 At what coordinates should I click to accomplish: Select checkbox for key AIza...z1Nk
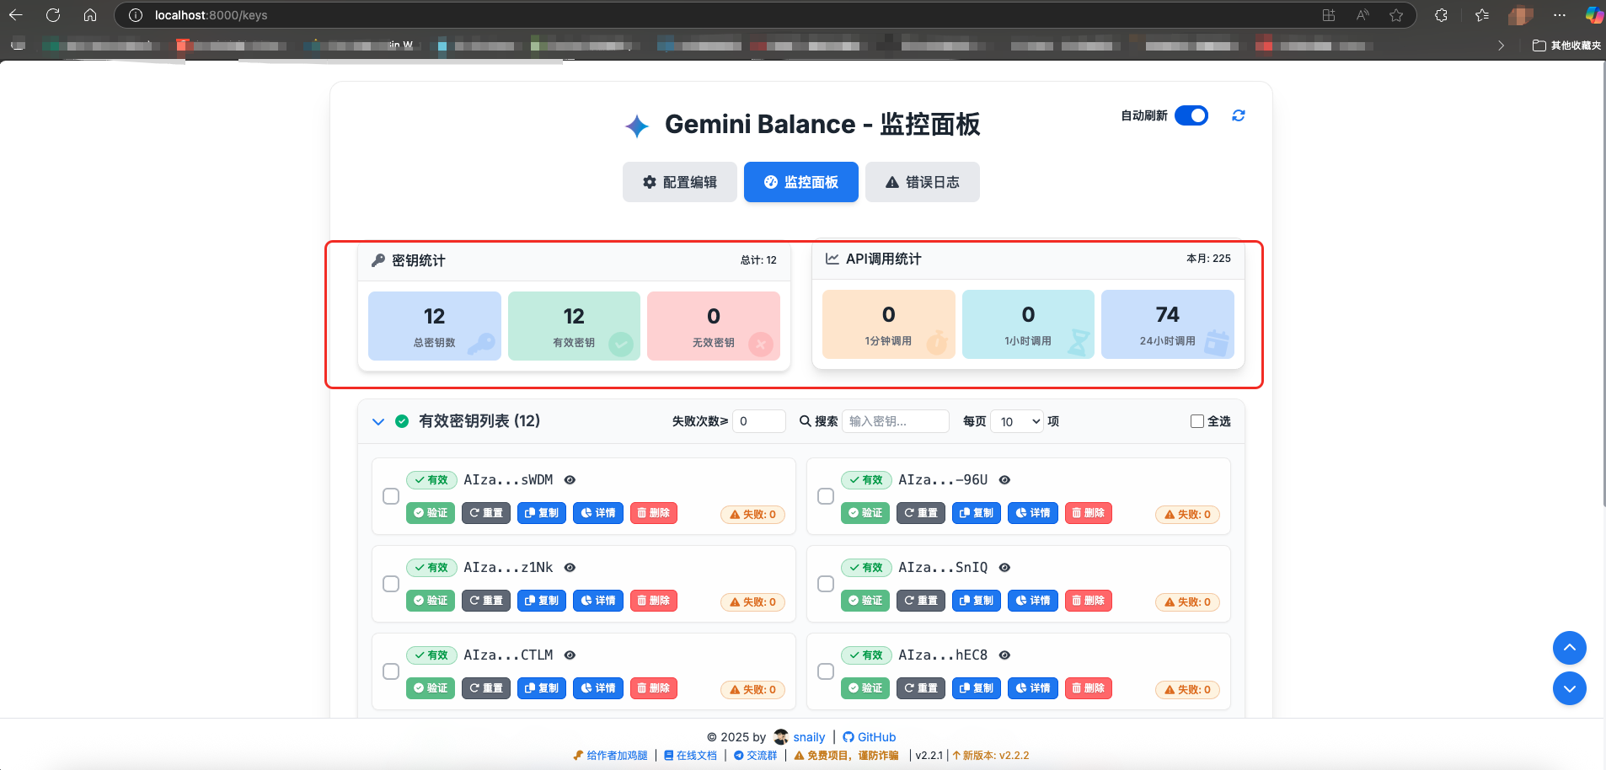(391, 584)
